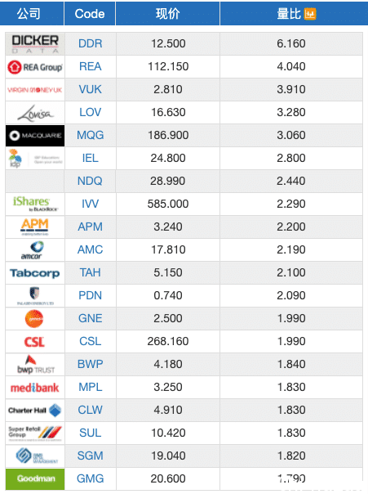Click the green Goodman logo
This screenshot has height=494, width=368.
click(x=35, y=479)
